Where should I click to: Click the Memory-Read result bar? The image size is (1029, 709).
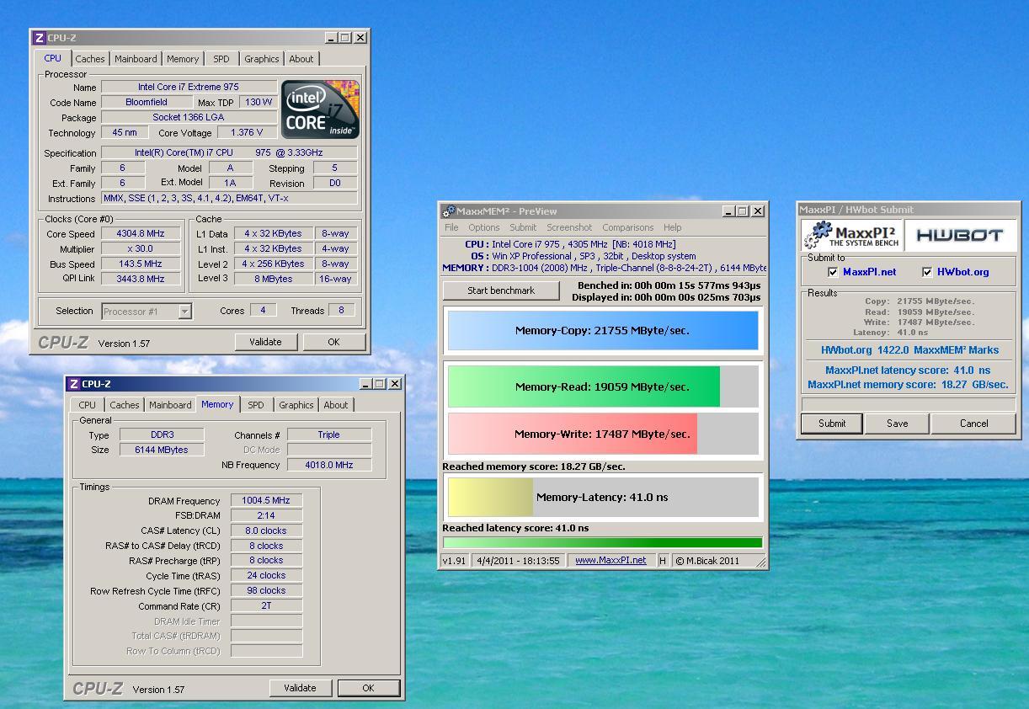[x=603, y=387]
